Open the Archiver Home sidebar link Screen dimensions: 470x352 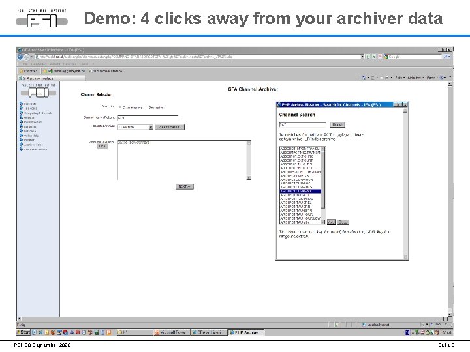coord(33,144)
